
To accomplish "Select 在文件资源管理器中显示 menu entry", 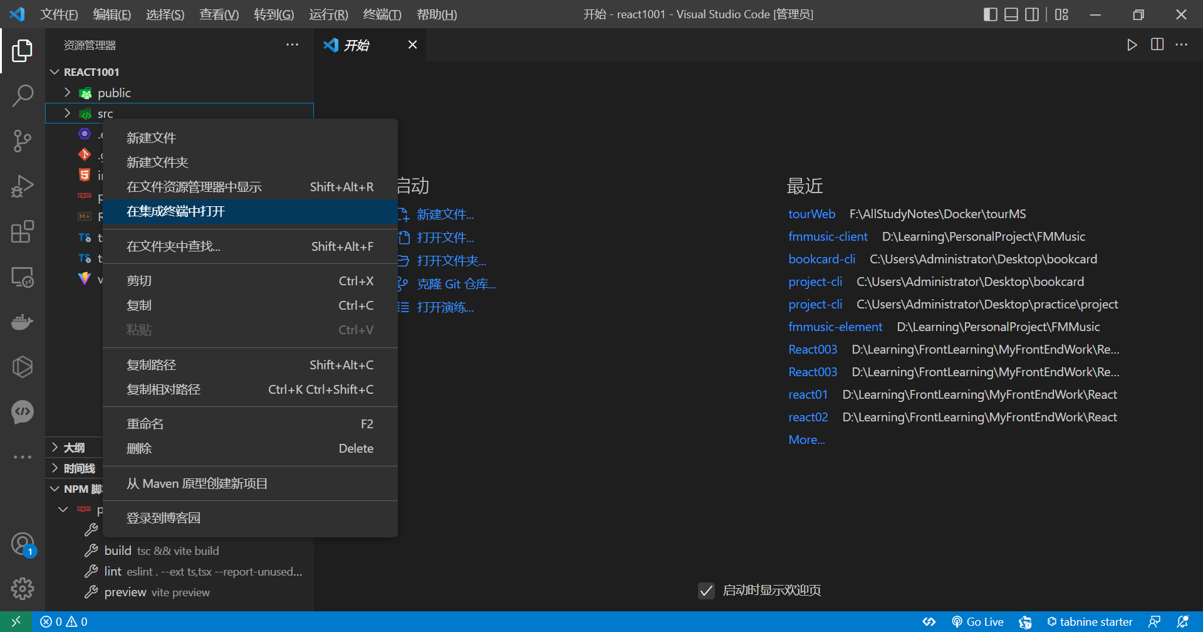I will (250, 187).
